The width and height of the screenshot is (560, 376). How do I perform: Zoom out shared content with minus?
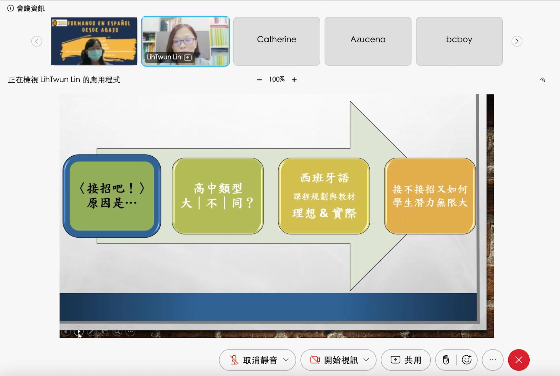[x=259, y=80]
